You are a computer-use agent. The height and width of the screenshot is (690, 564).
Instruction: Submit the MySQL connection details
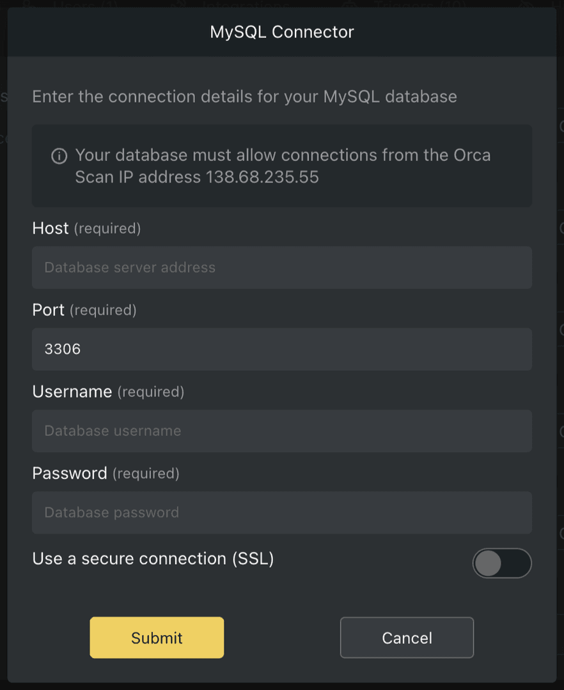click(x=157, y=637)
